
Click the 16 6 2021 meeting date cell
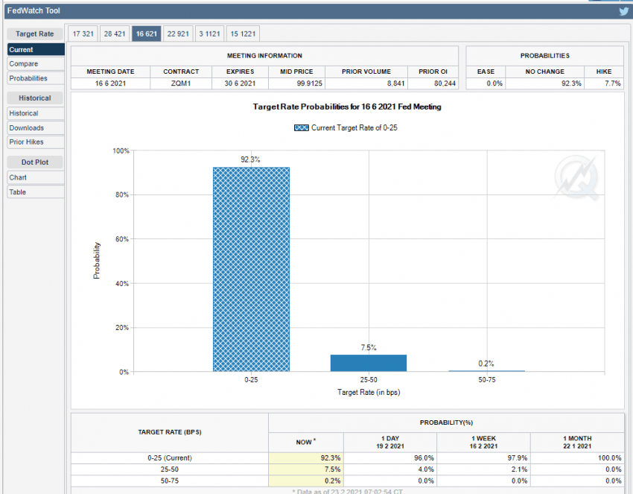pyautogui.click(x=111, y=83)
